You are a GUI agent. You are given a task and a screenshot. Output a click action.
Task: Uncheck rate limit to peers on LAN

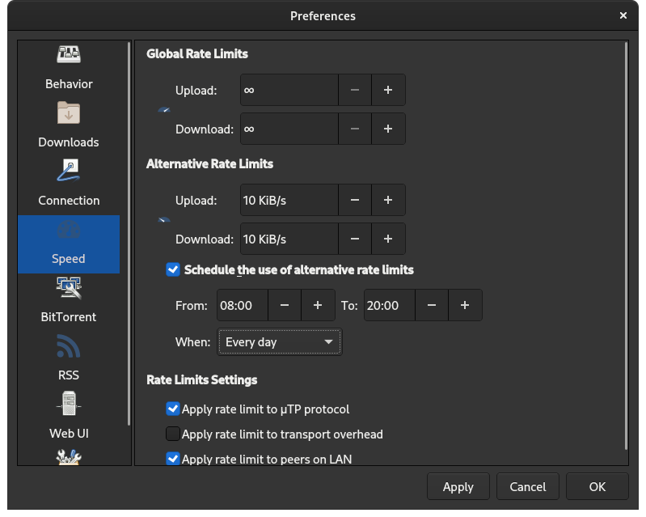(173, 459)
